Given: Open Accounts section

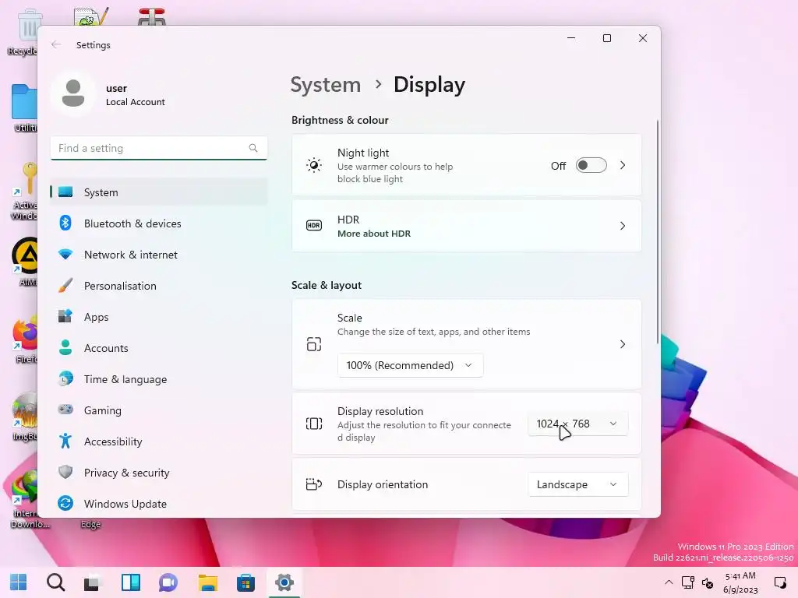Looking at the screenshot, I should 159,348.
